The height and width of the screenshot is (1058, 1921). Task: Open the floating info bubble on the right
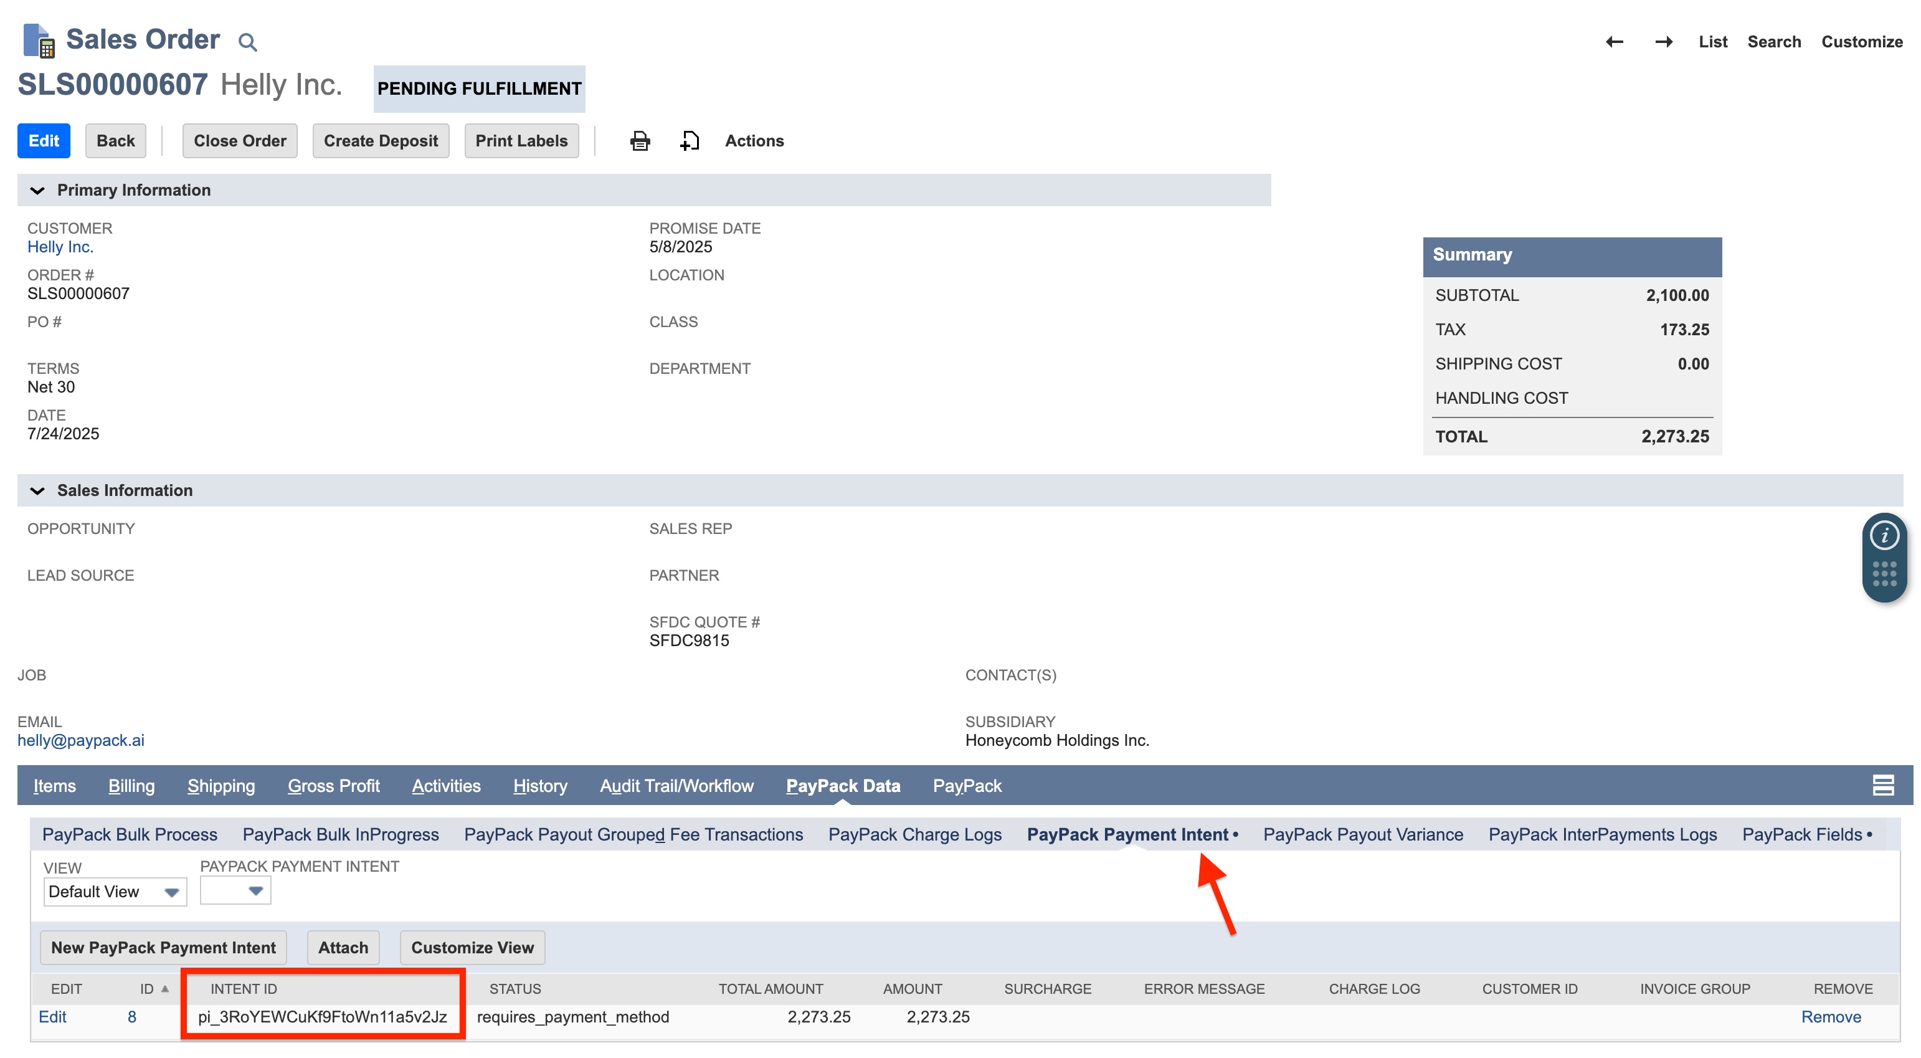click(x=1885, y=535)
